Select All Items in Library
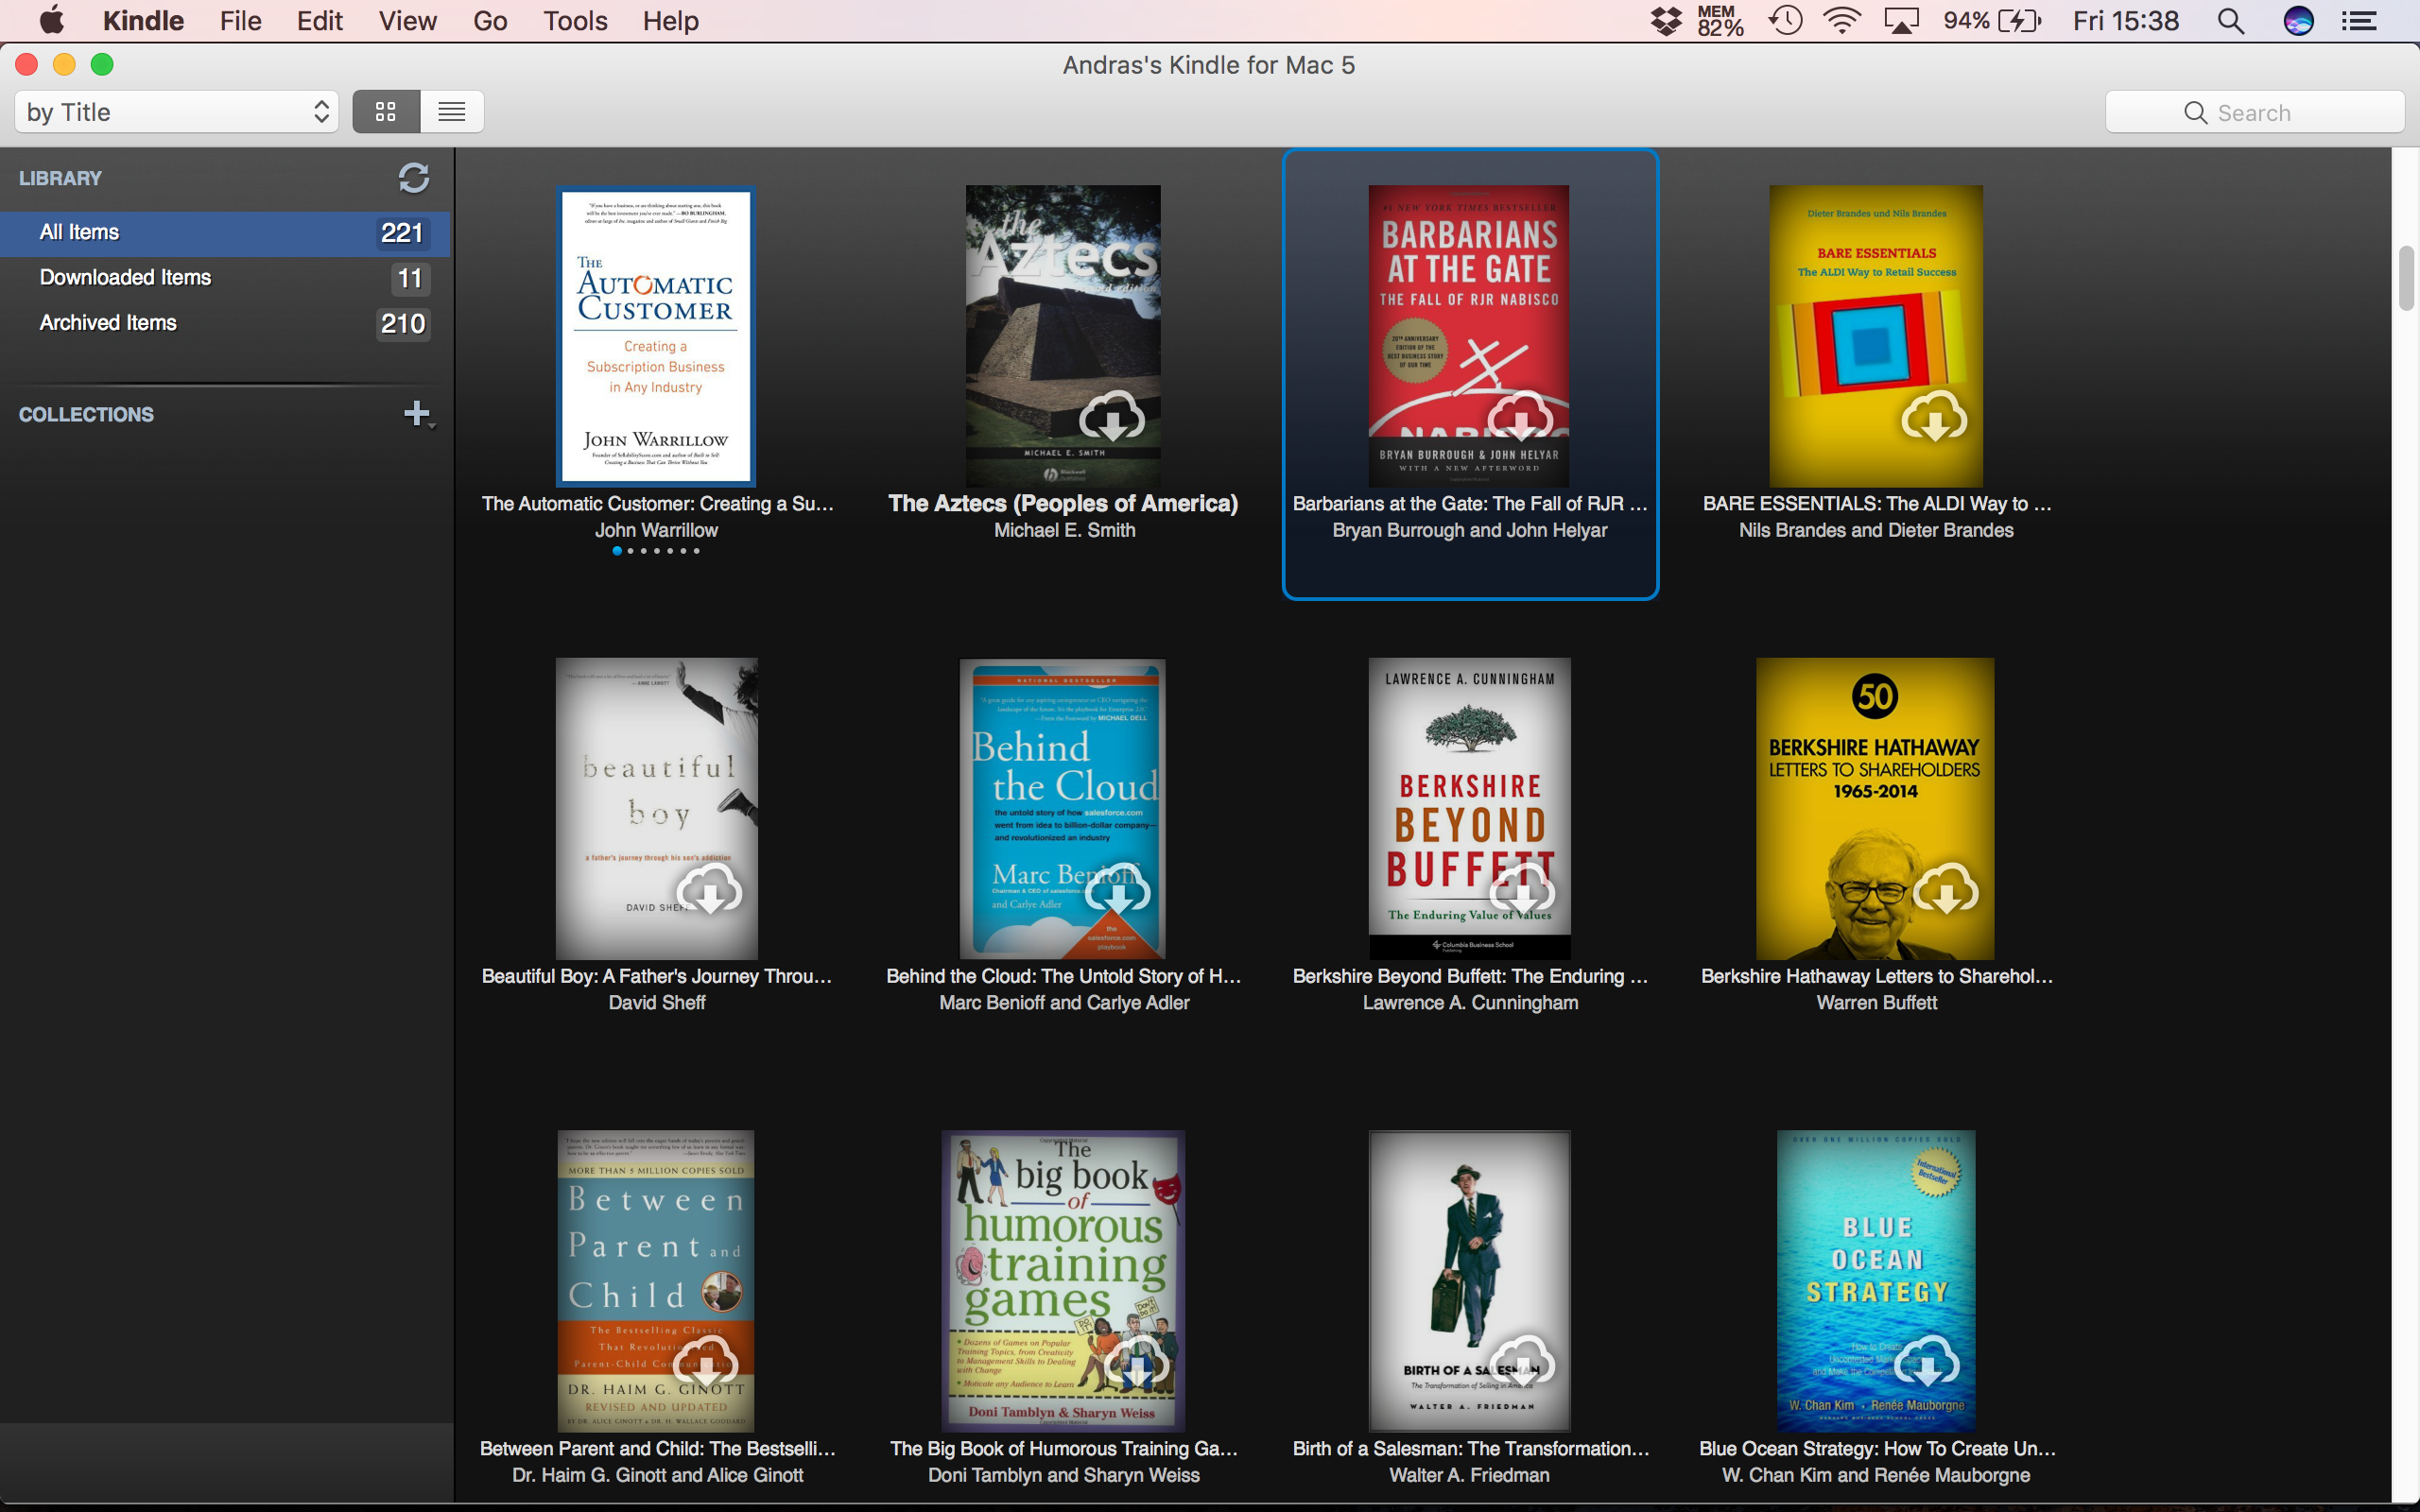Image resolution: width=2420 pixels, height=1512 pixels. click(x=225, y=232)
